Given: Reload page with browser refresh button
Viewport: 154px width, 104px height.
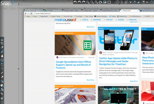Looking at the screenshot, I should click(31, 14).
